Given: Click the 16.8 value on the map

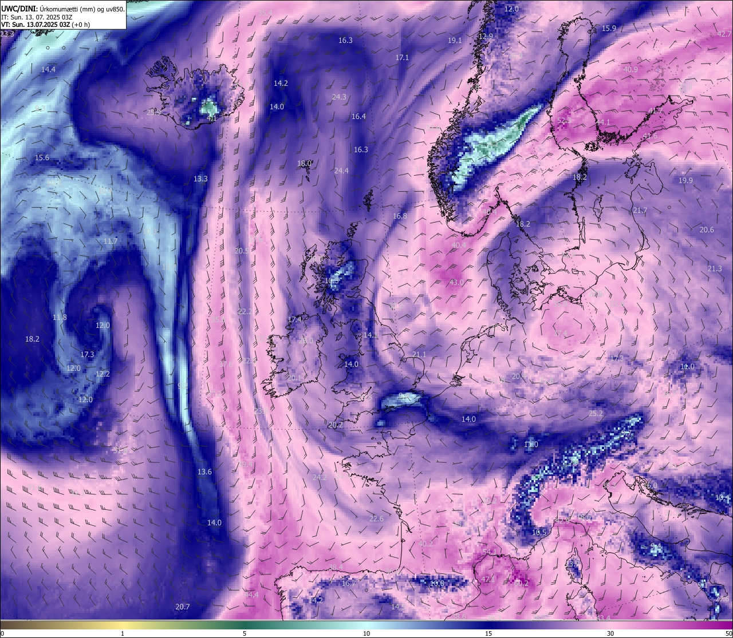Looking at the screenshot, I should [x=400, y=216].
